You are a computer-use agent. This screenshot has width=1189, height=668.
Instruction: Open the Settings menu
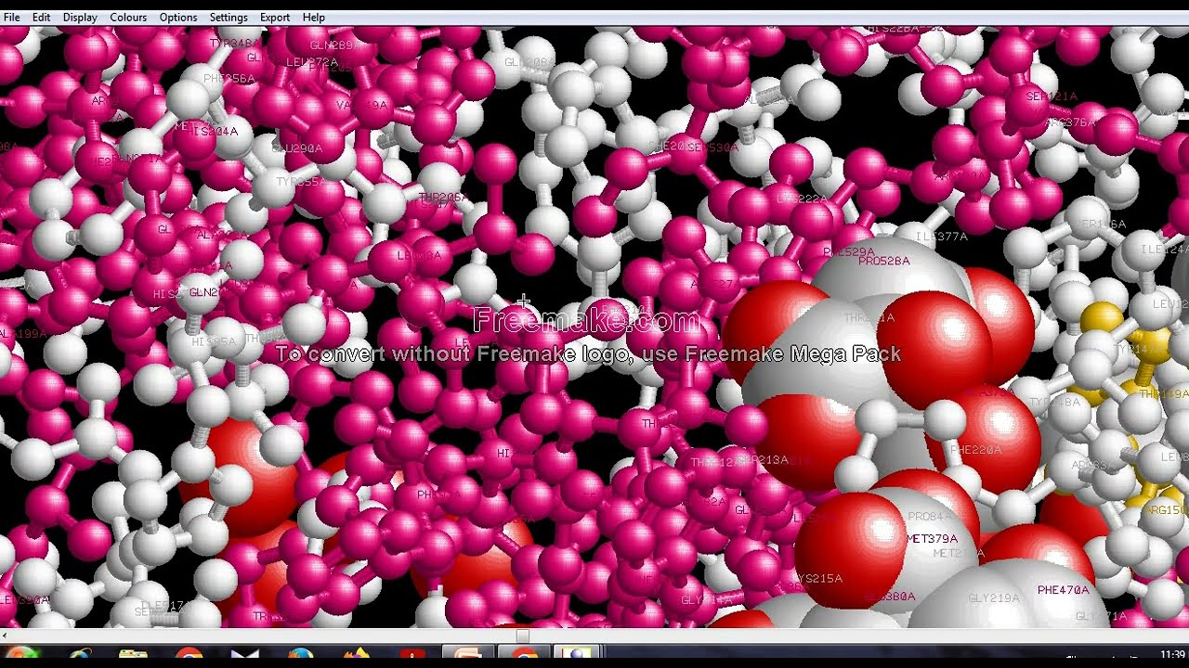point(229,18)
